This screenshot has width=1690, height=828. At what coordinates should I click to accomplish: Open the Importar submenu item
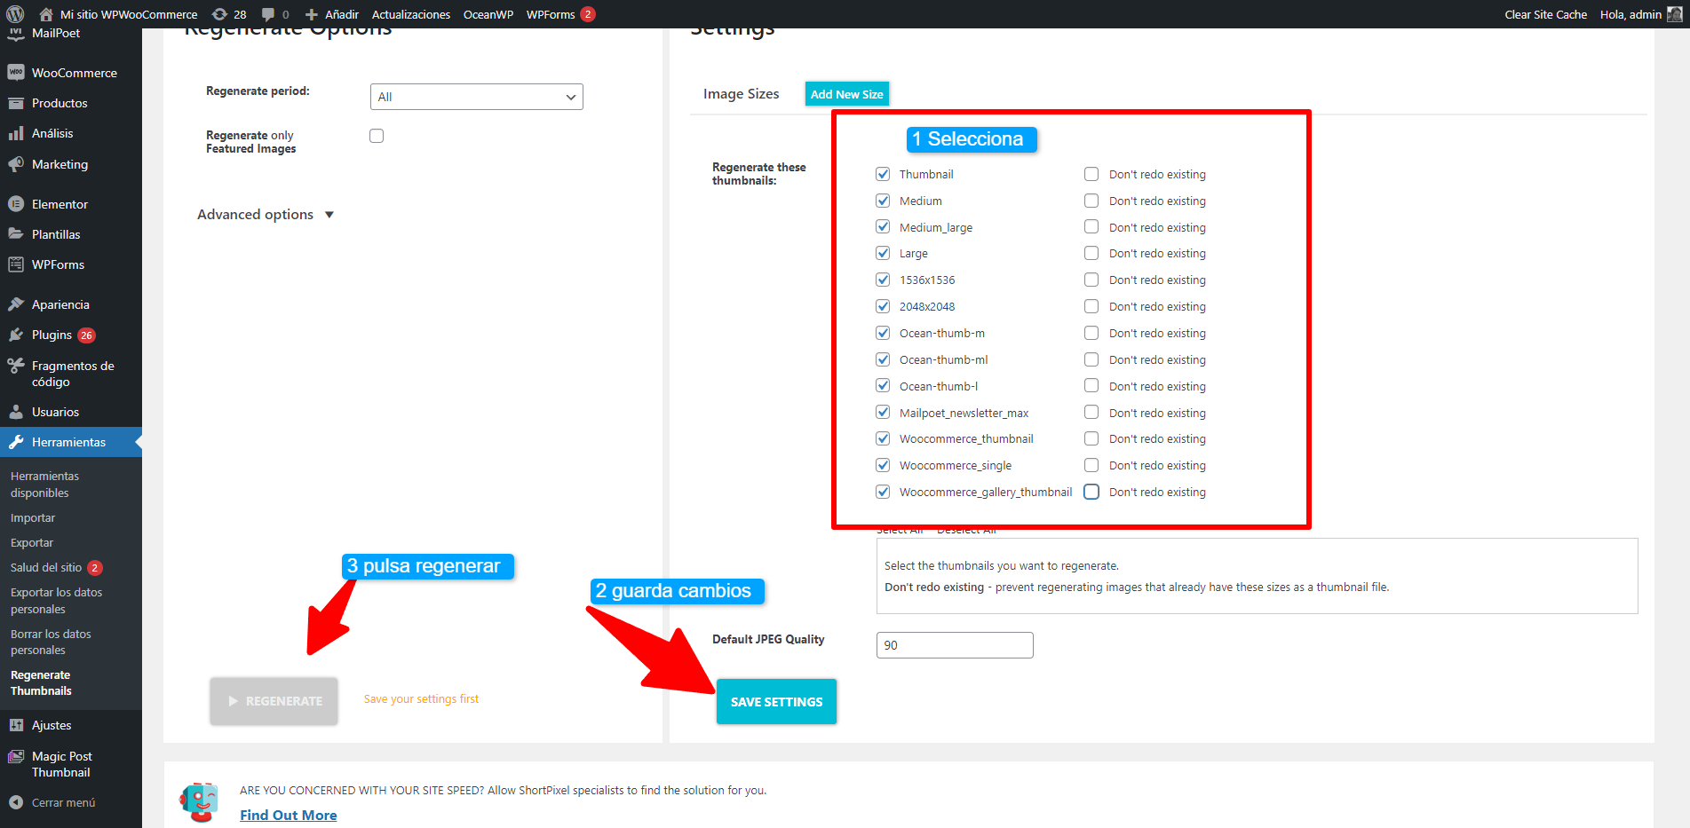33,518
